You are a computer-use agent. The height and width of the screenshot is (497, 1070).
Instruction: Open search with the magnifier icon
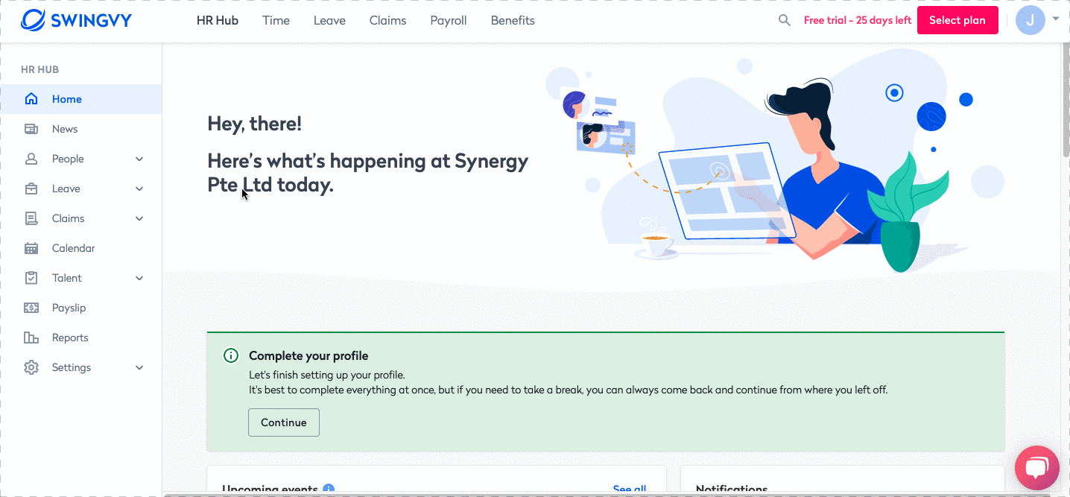785,21
